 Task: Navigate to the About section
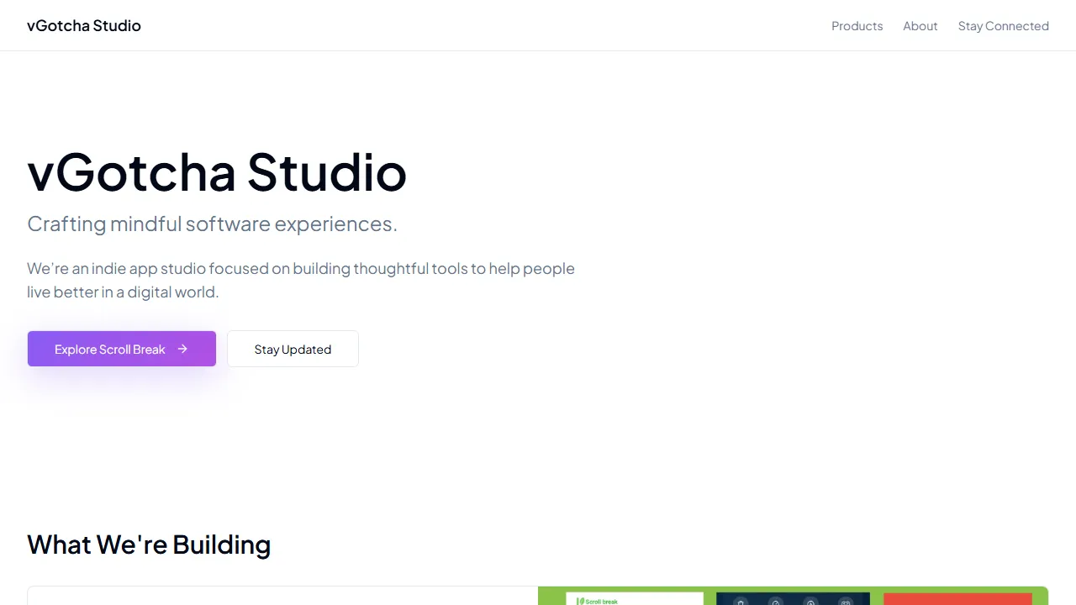pos(920,26)
